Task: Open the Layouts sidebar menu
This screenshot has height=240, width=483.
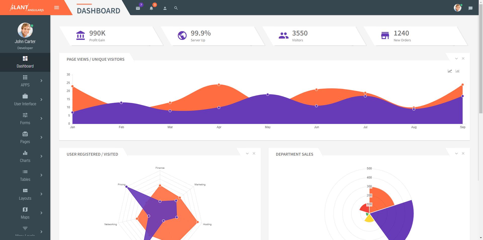Action: coord(25,194)
